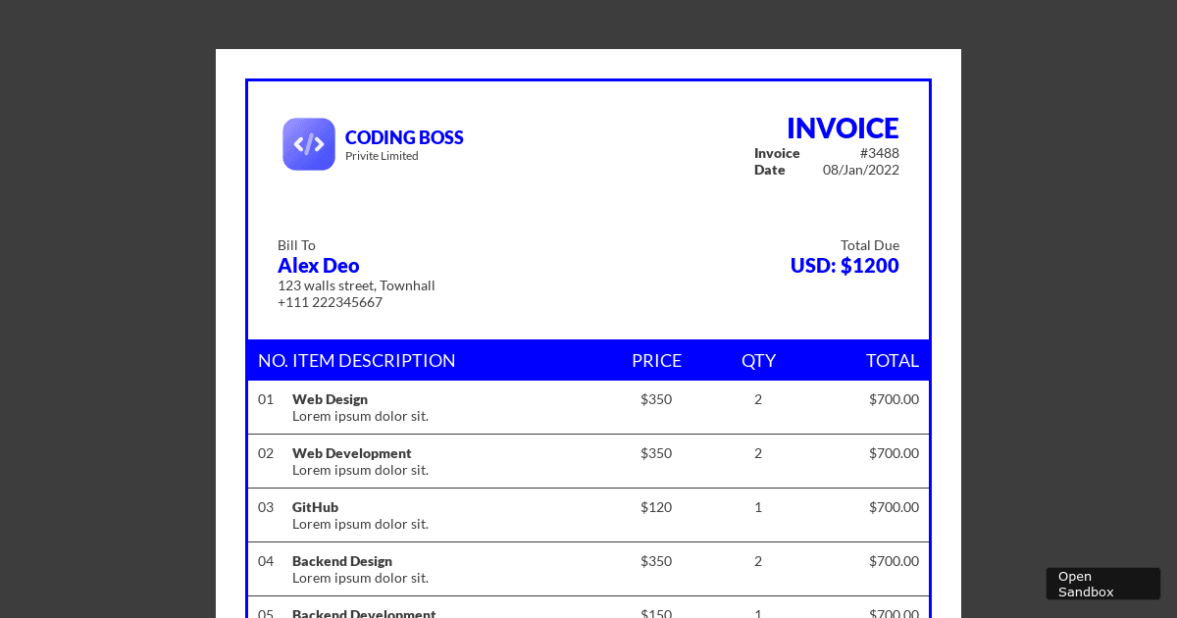Select the invoice number #3488
1177x618 pixels.
(x=880, y=153)
